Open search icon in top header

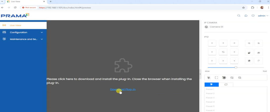pyautogui.click(x=239, y=16)
